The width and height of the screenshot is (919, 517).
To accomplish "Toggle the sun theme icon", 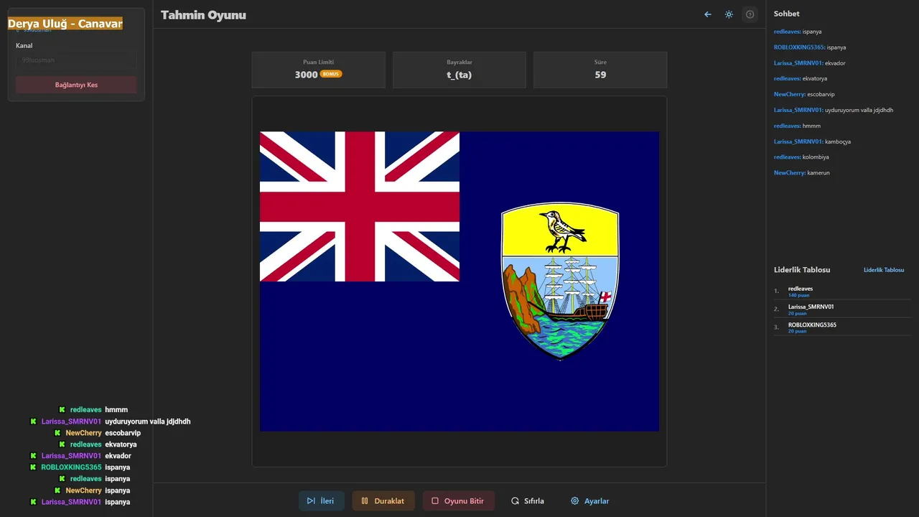I will pyautogui.click(x=729, y=14).
